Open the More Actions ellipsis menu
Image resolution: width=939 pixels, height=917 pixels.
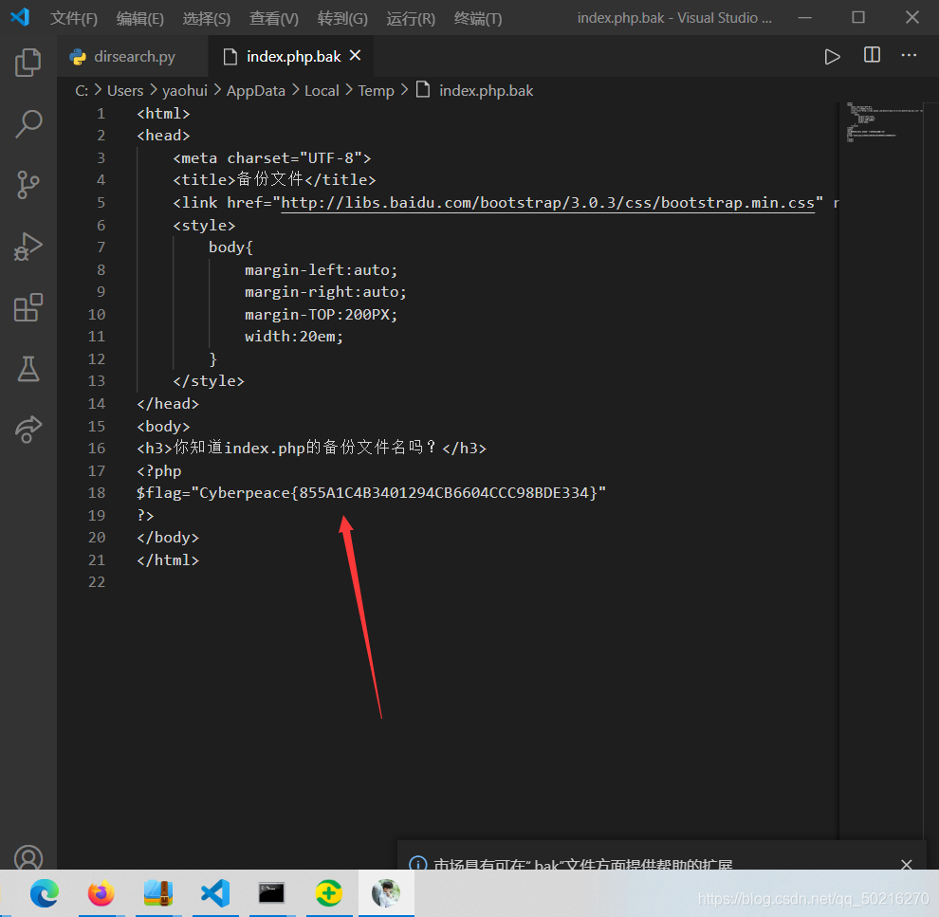click(909, 55)
